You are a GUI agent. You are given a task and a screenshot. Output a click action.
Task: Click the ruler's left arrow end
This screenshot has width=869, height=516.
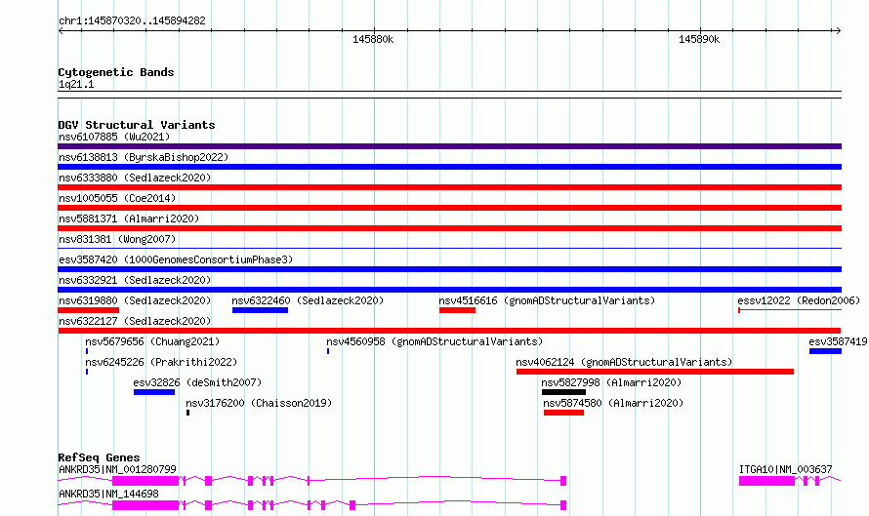click(x=62, y=30)
